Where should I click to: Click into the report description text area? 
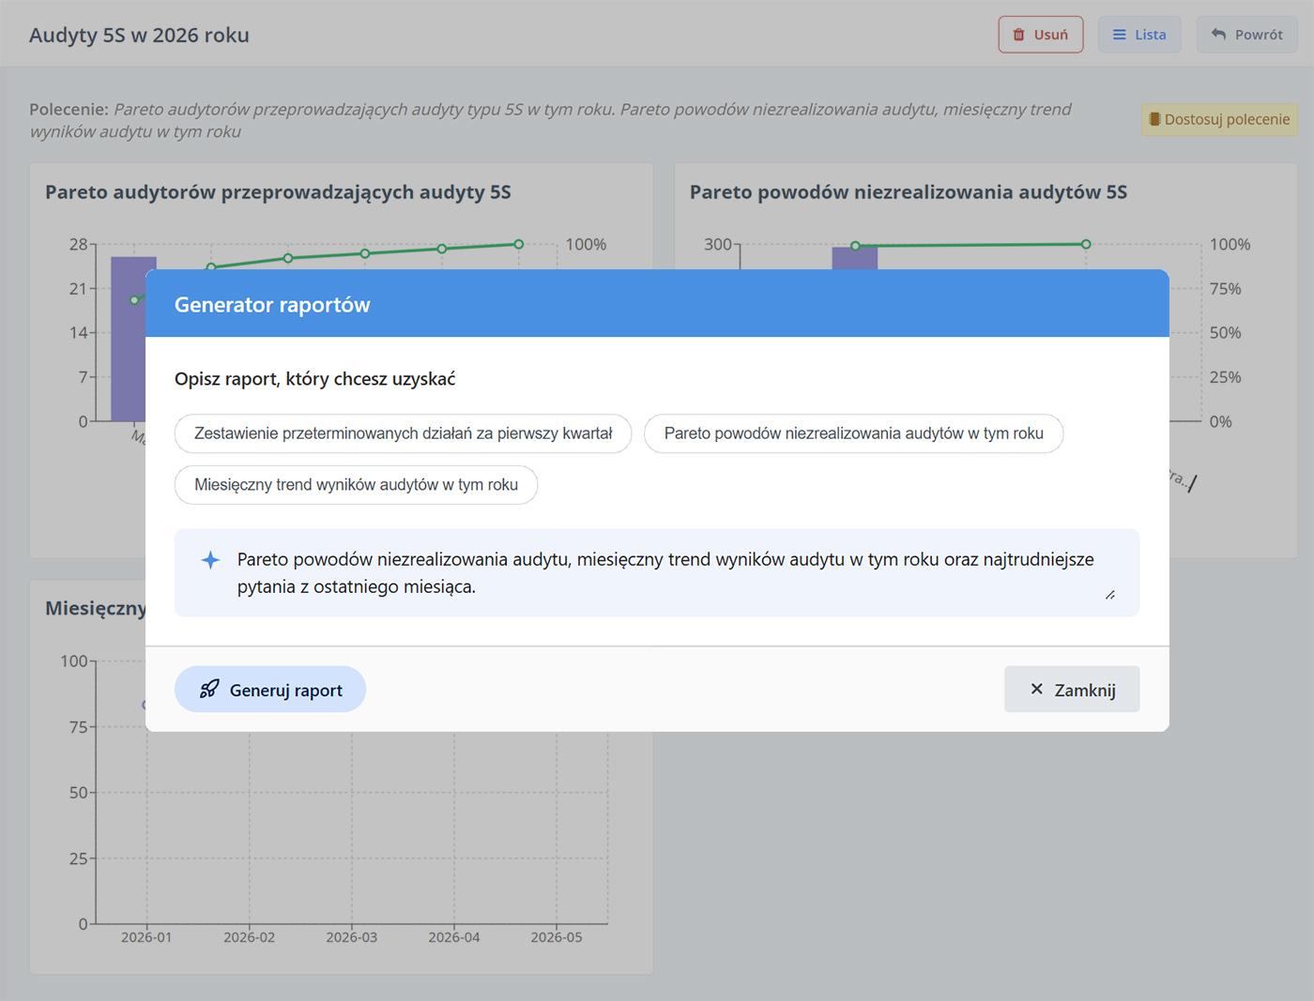click(x=657, y=573)
